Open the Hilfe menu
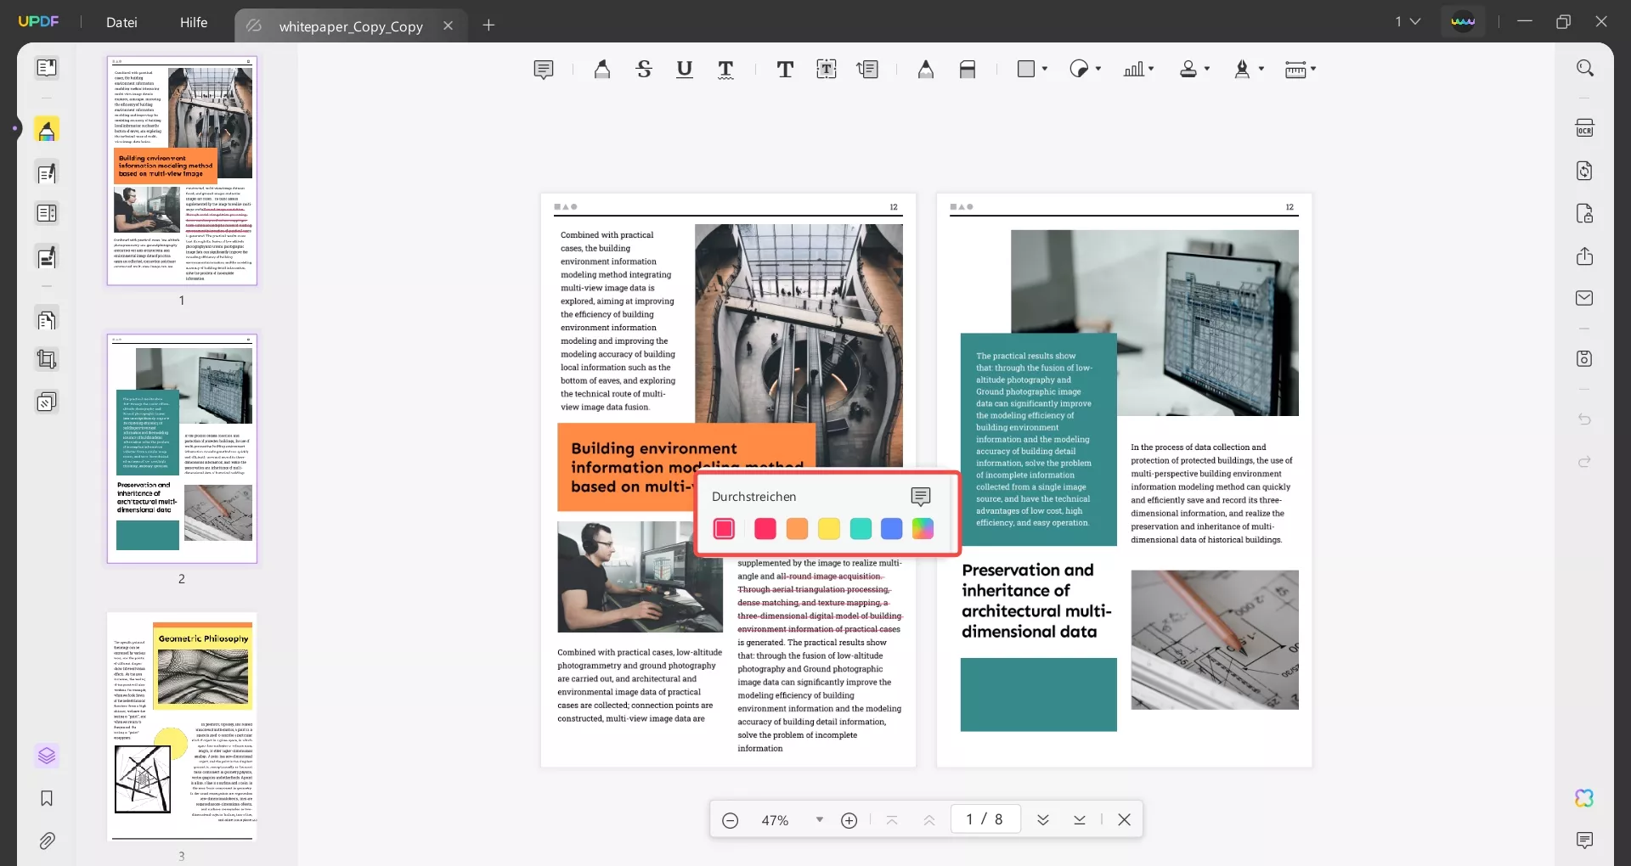 point(194,23)
